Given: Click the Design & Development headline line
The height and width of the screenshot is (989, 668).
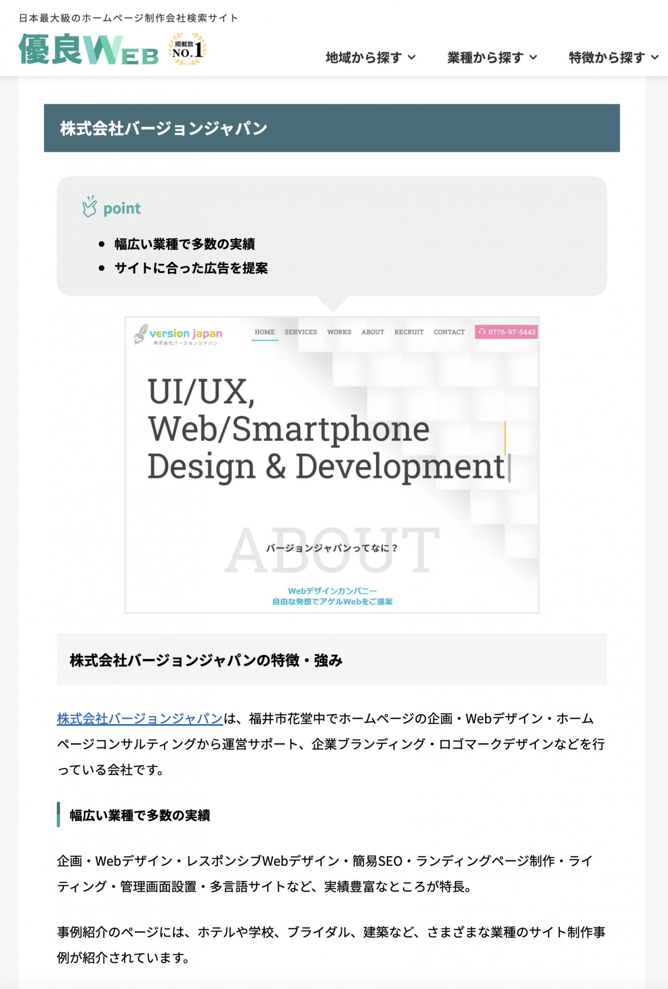Looking at the screenshot, I should click(326, 467).
